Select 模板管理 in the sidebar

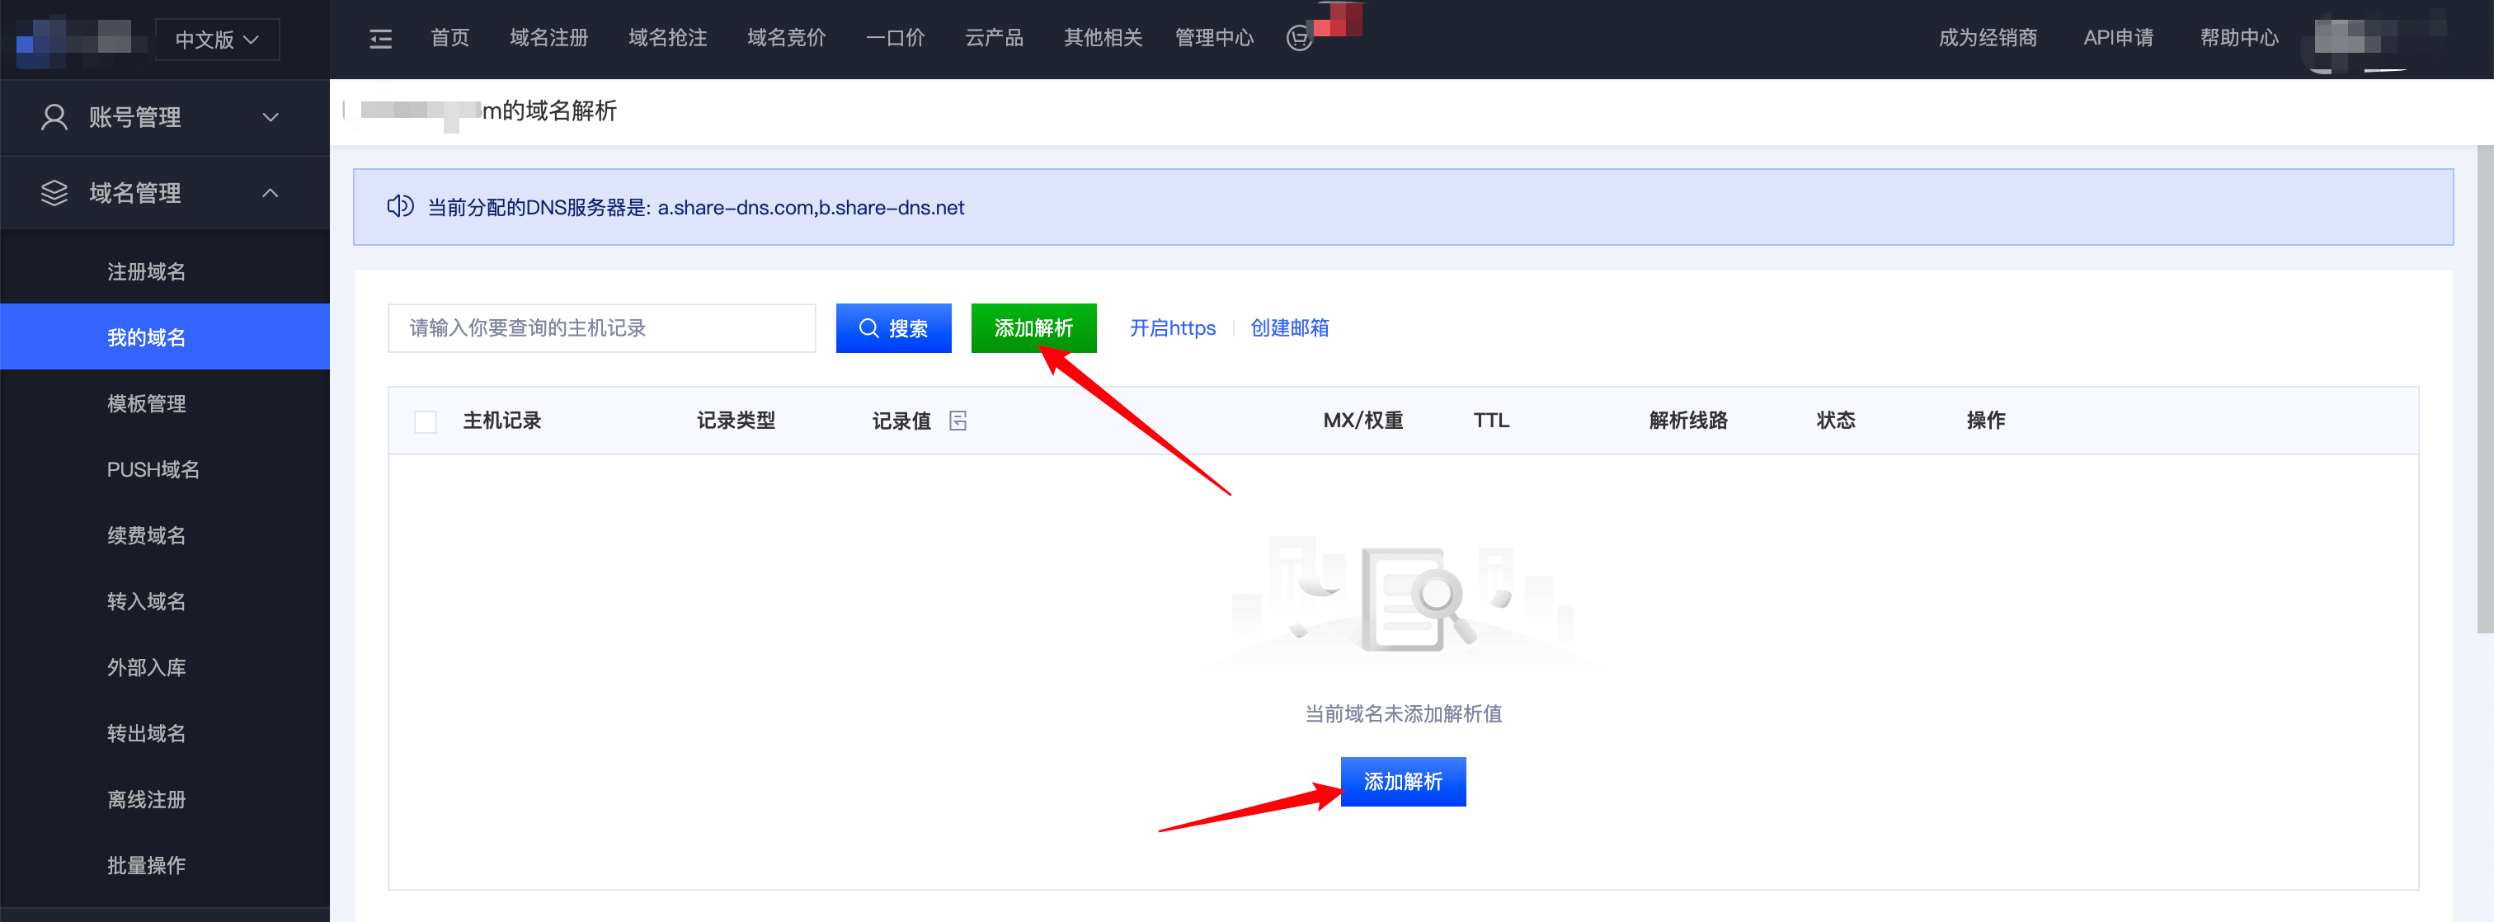click(146, 404)
